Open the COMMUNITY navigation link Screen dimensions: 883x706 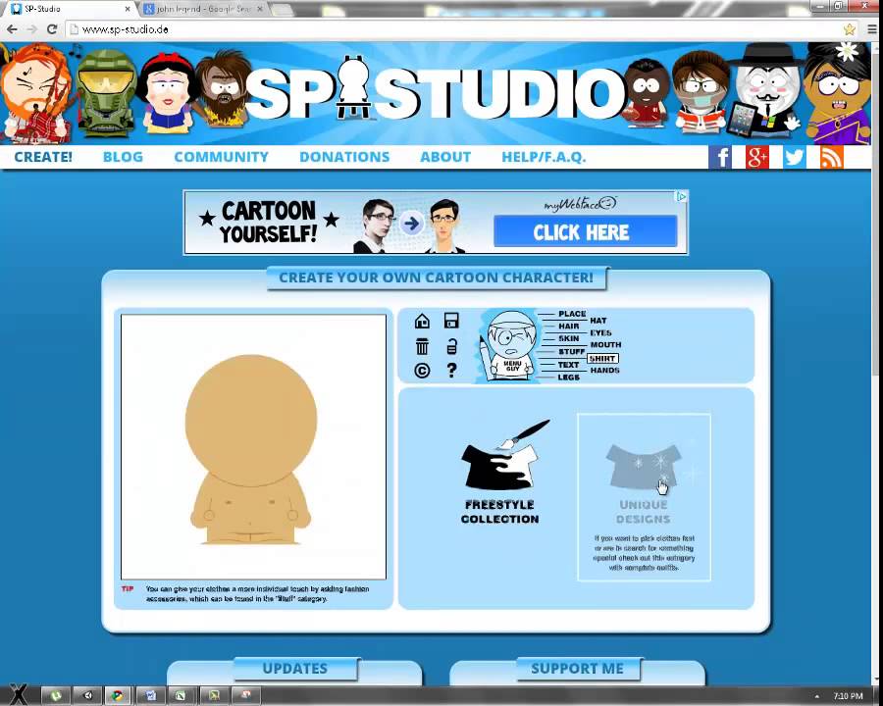tap(222, 157)
